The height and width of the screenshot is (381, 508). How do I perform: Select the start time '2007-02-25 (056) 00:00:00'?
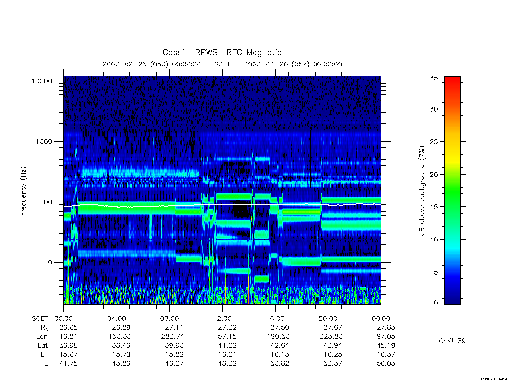click(x=152, y=64)
